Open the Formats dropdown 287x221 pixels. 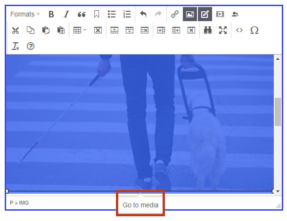(x=25, y=14)
